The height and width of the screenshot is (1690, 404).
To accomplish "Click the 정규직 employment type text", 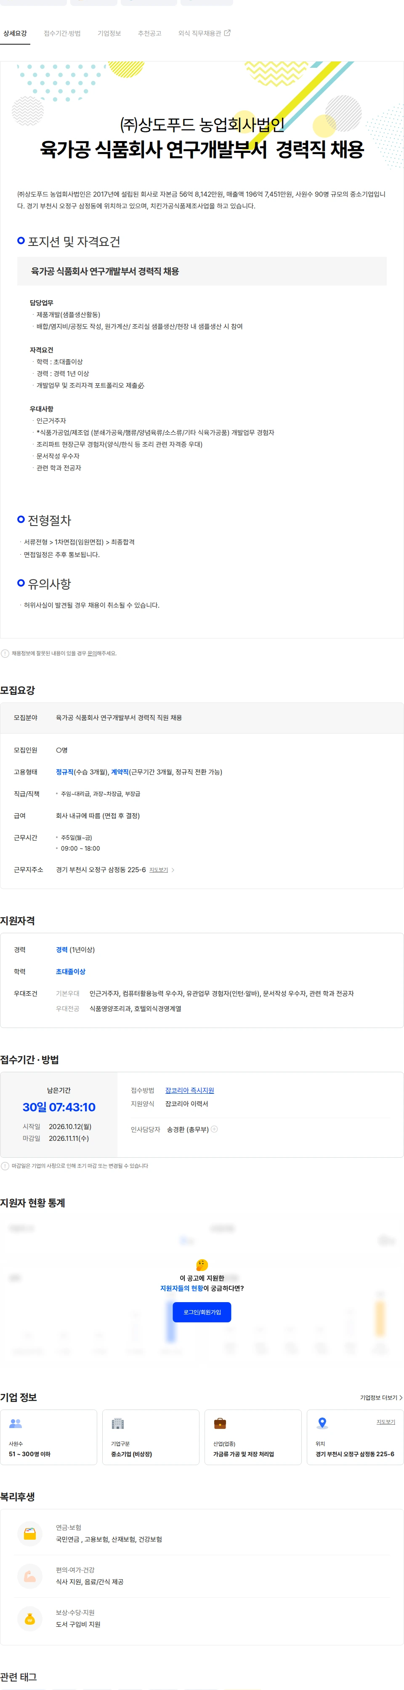I will [x=64, y=772].
